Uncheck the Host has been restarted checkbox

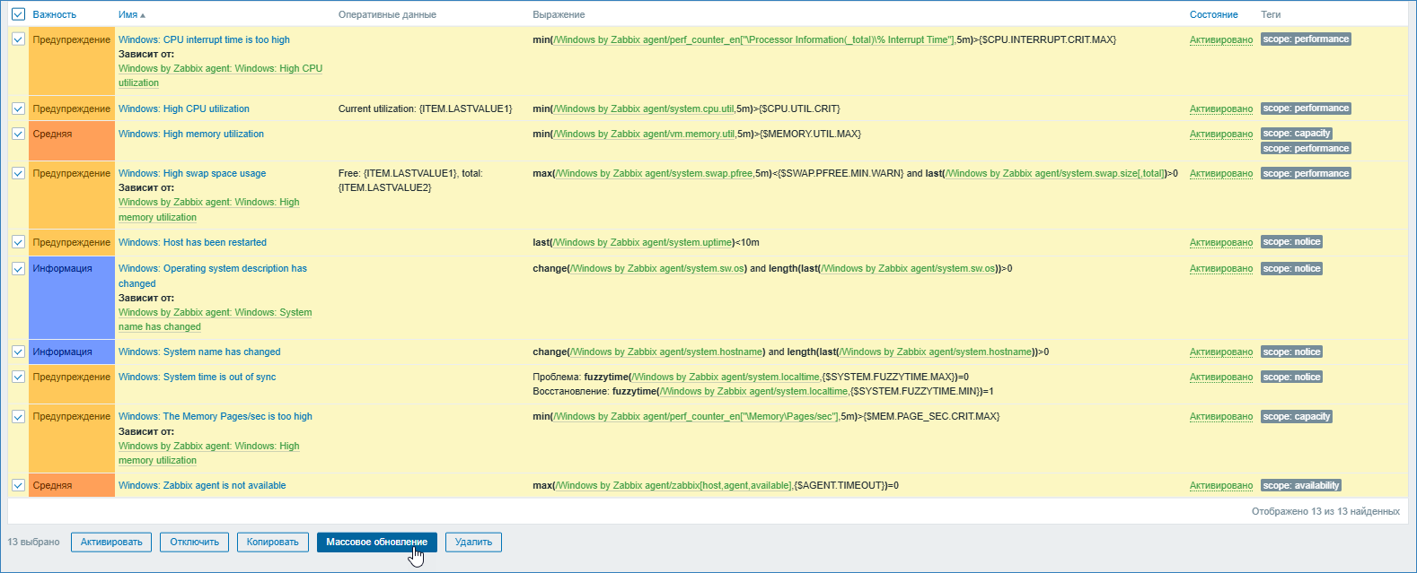(x=18, y=242)
